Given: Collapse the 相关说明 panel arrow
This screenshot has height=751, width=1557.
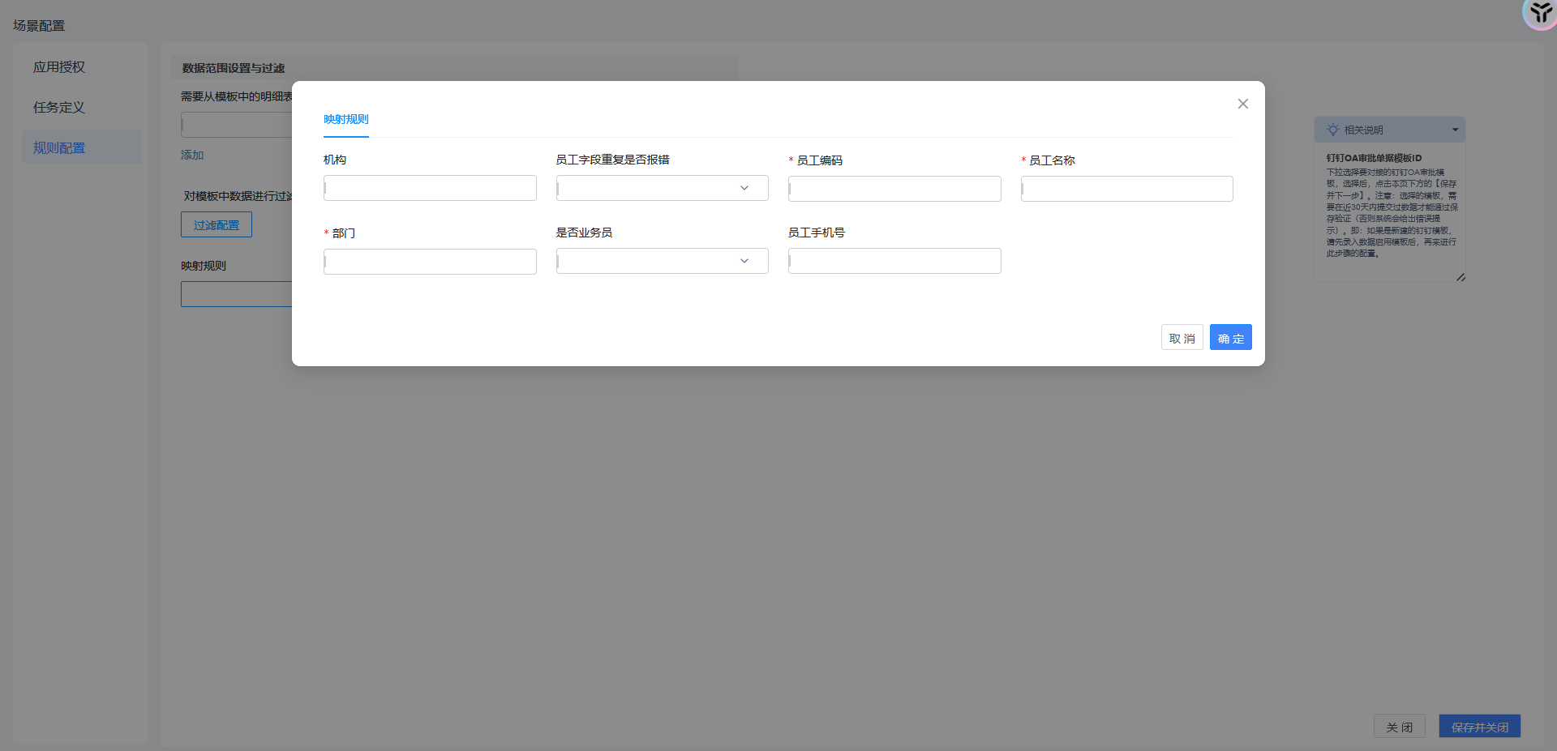Looking at the screenshot, I should [1455, 130].
